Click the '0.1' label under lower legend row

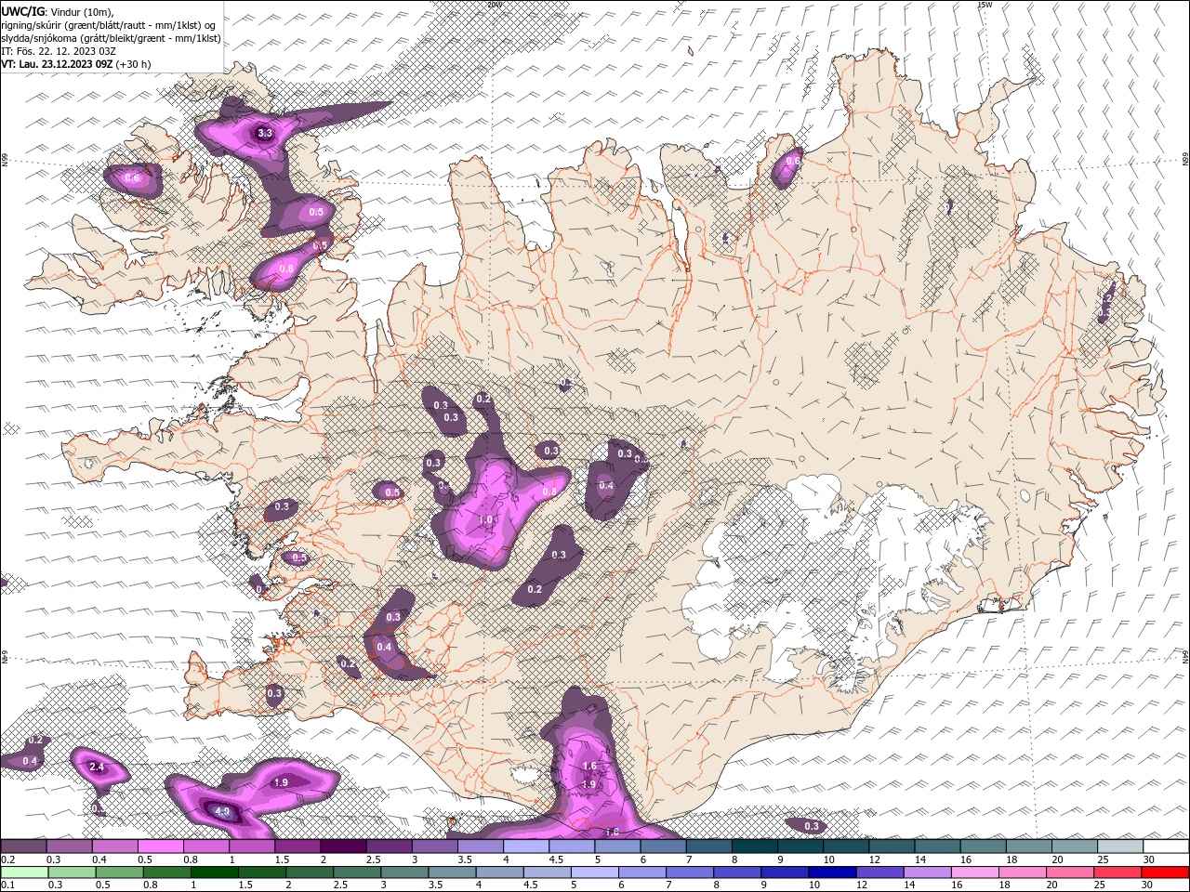point(8,885)
